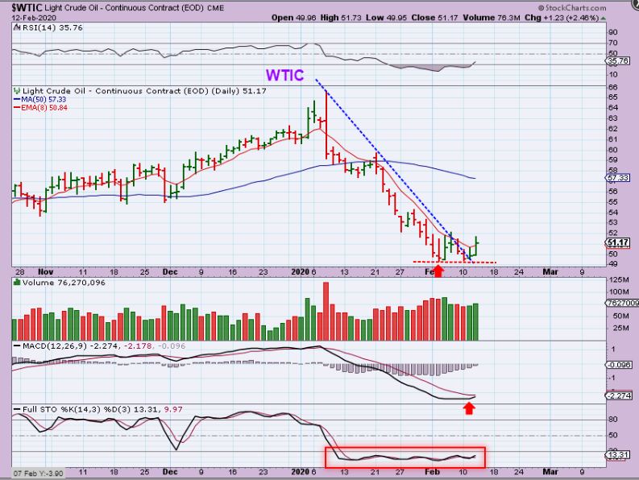Click the 51.17 last price tag on axis
The image size is (639, 480).
(618, 243)
